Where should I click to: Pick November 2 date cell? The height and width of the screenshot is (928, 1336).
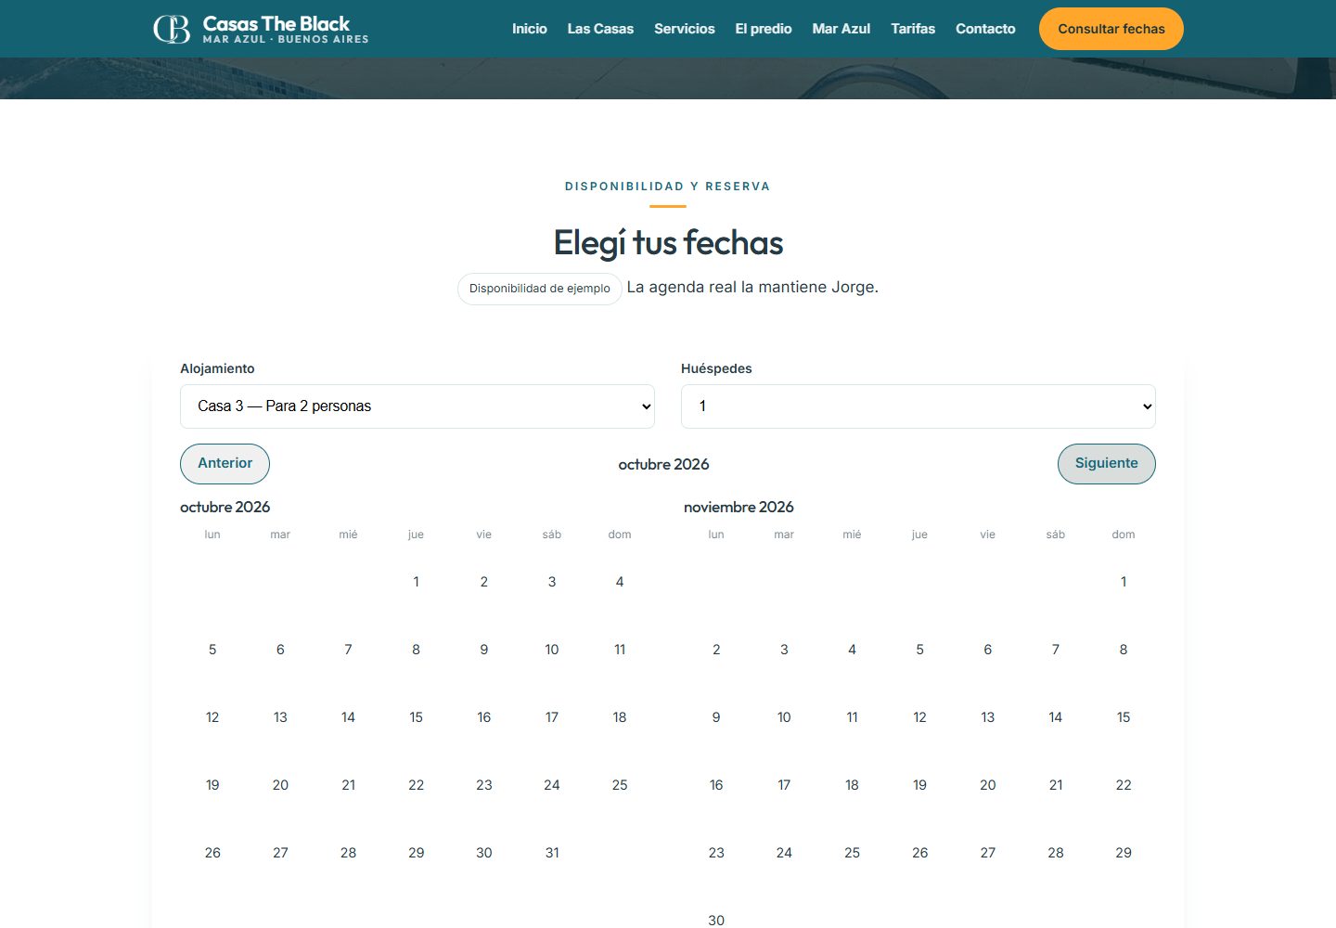point(716,650)
